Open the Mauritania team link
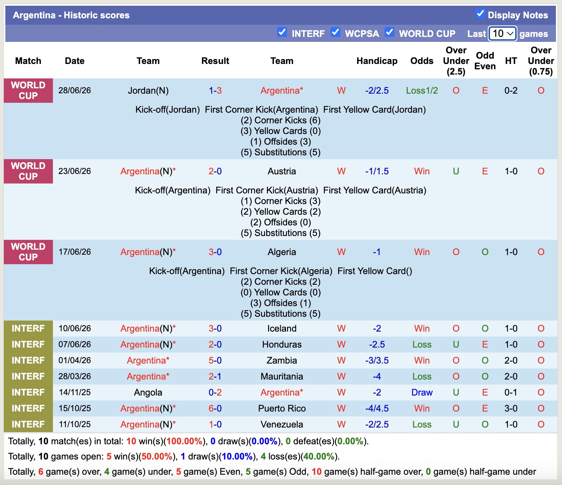 [x=282, y=377]
